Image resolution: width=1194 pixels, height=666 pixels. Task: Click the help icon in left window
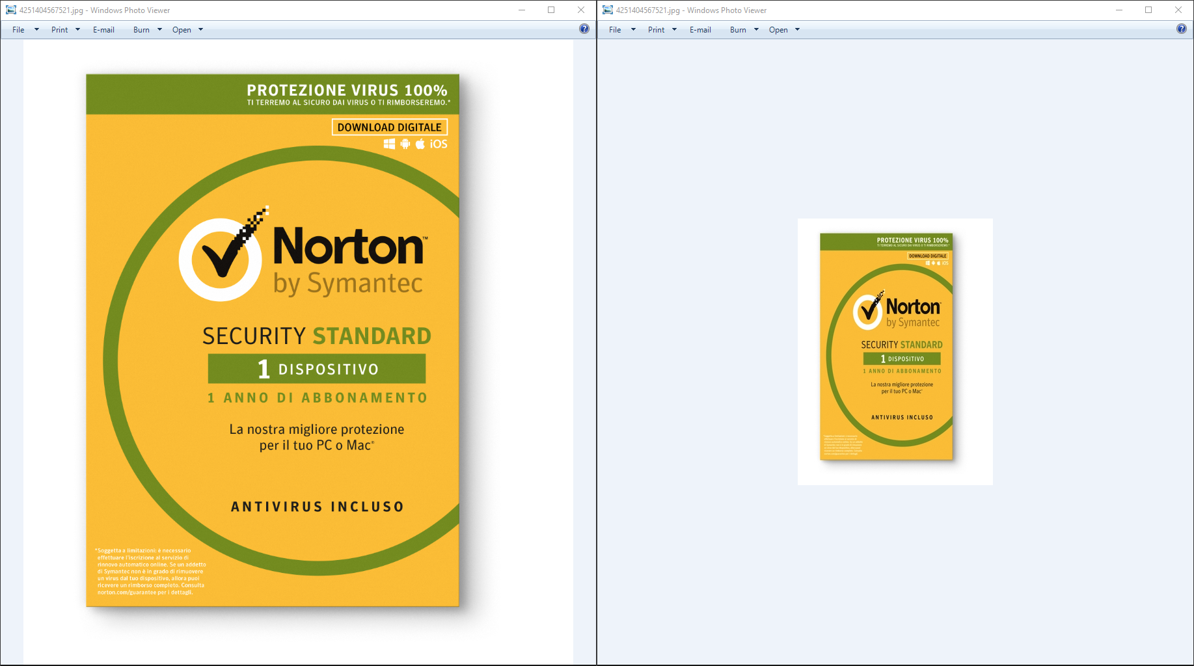(x=584, y=29)
